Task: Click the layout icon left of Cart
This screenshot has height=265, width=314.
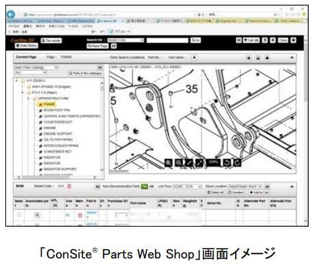Action: [x=239, y=40]
